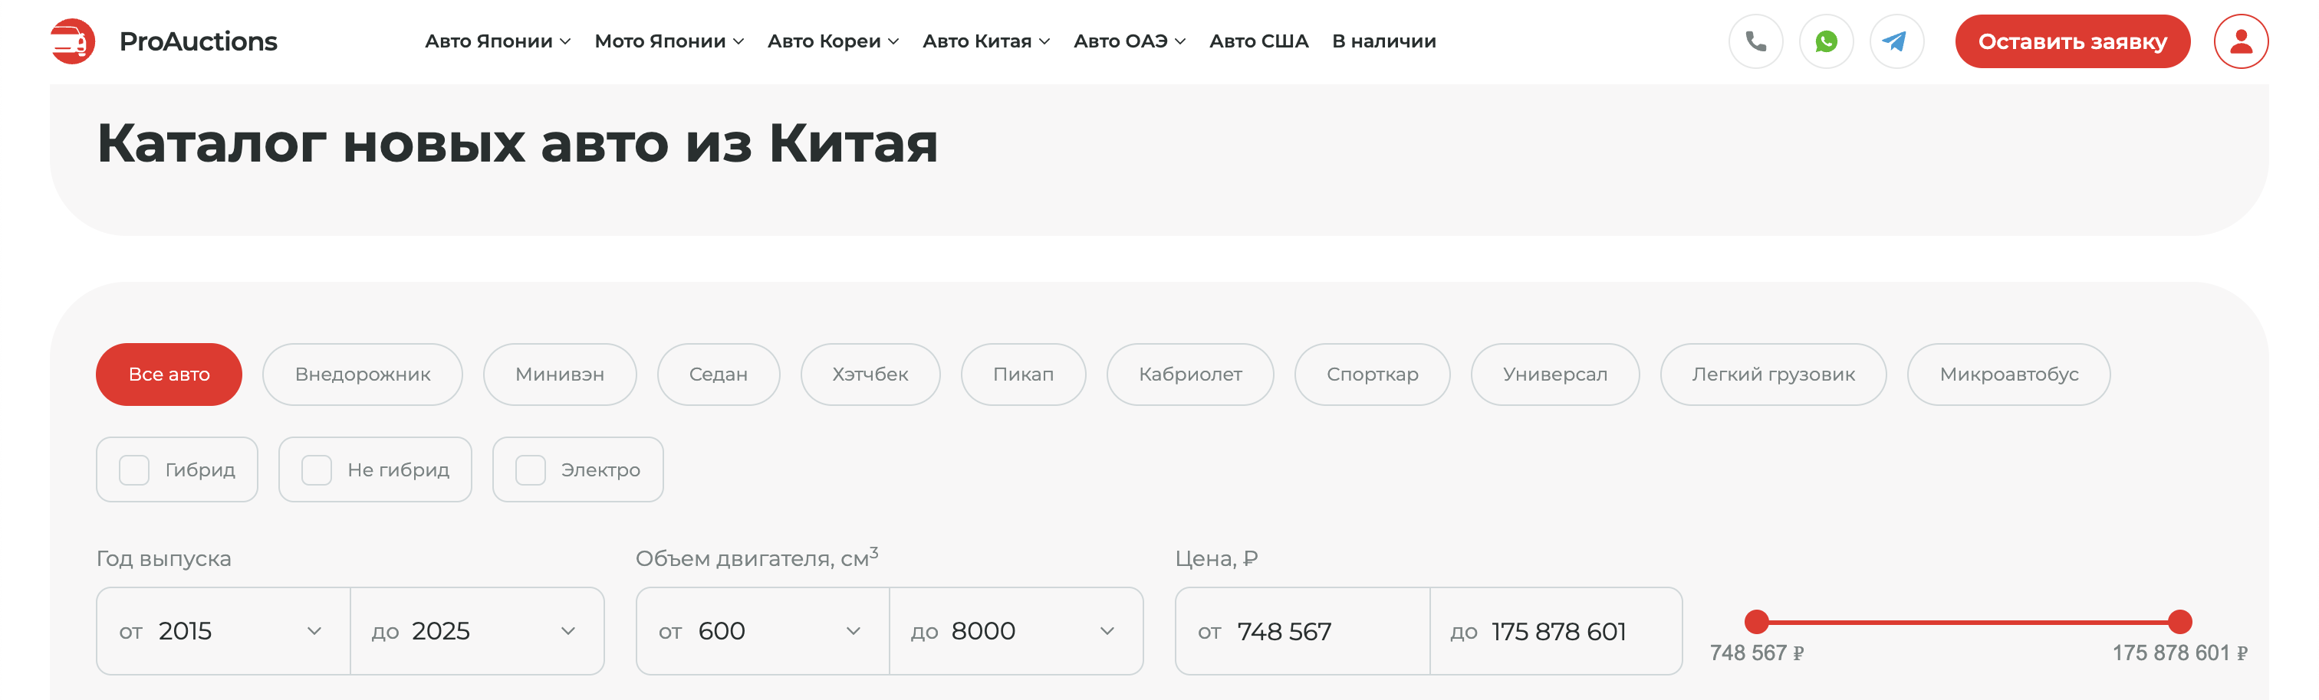Open Telegram via paper plane icon
Image resolution: width=2319 pixels, height=700 pixels.
coord(1896,41)
